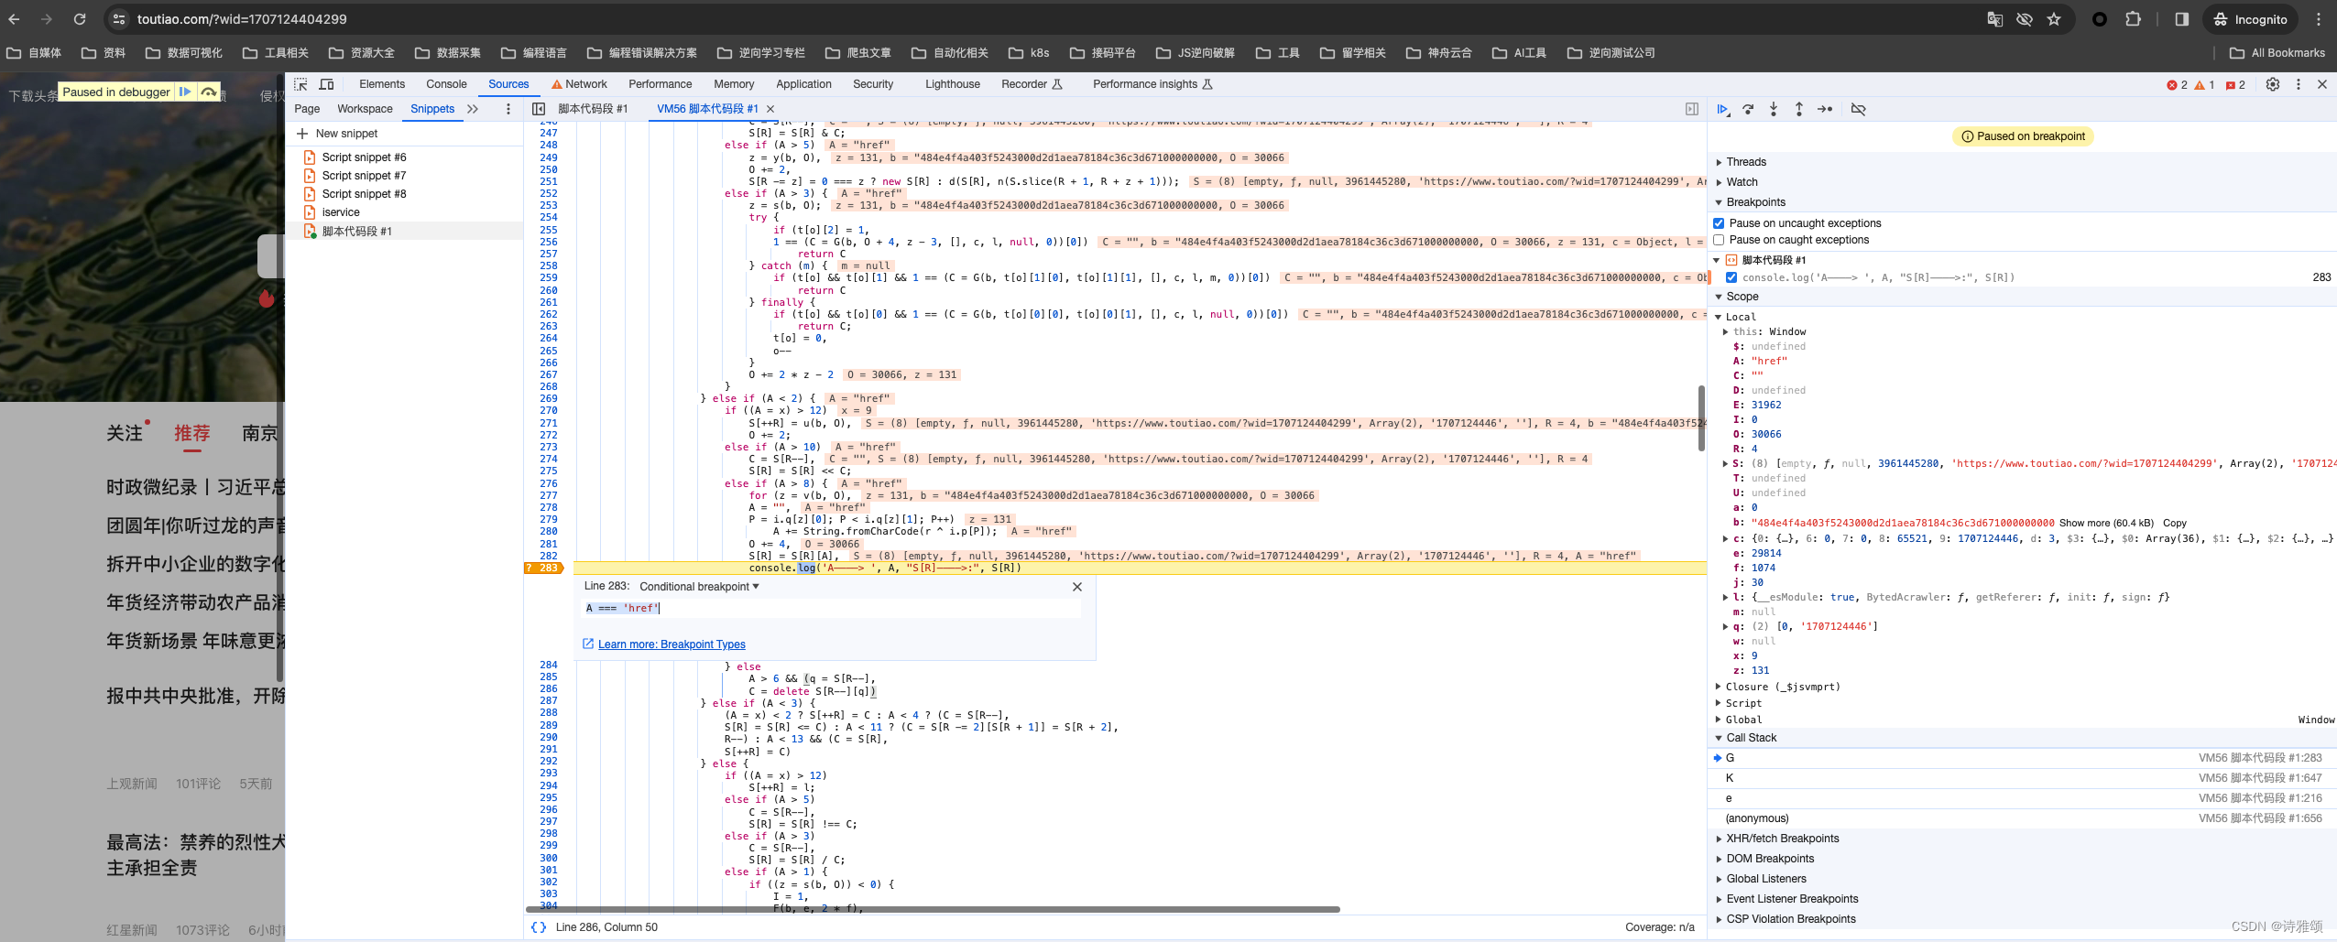Enable Pause on caught exceptions
2337x942 pixels.
(1719, 240)
